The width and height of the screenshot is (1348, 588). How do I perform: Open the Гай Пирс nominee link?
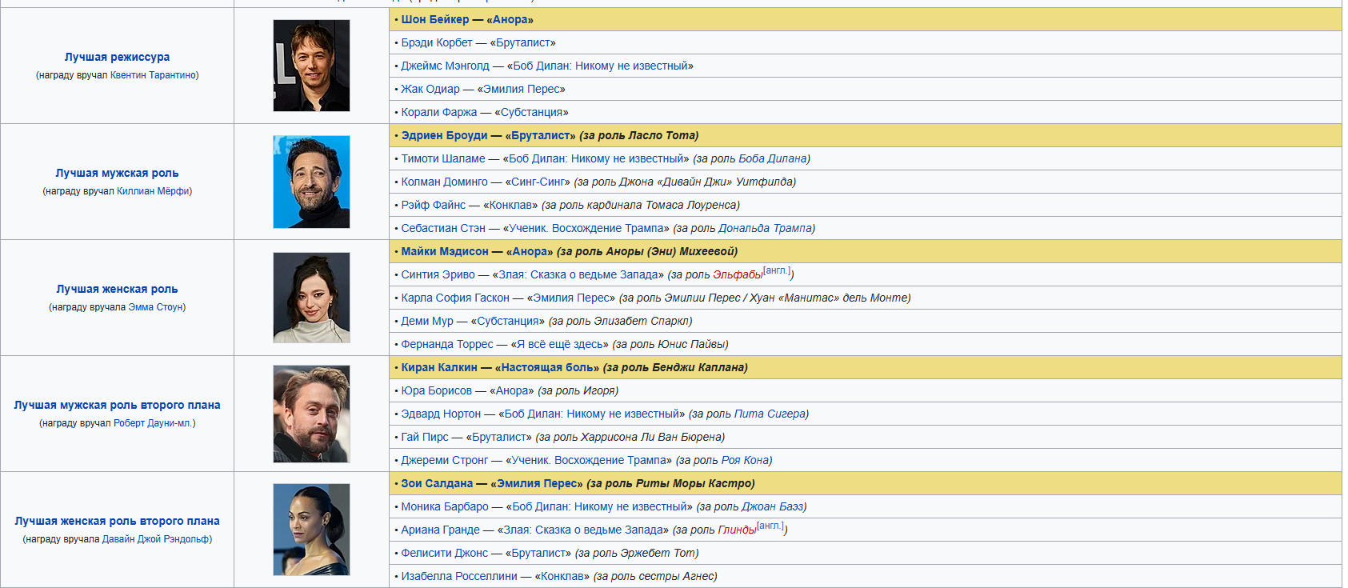click(425, 437)
